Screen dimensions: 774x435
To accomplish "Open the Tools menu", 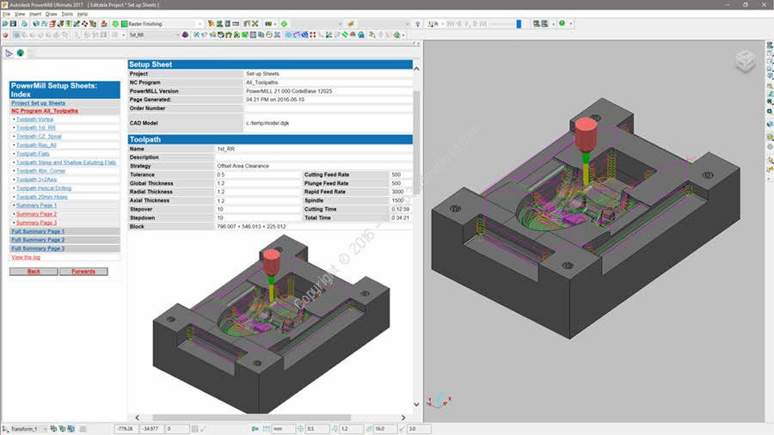I will click(67, 14).
